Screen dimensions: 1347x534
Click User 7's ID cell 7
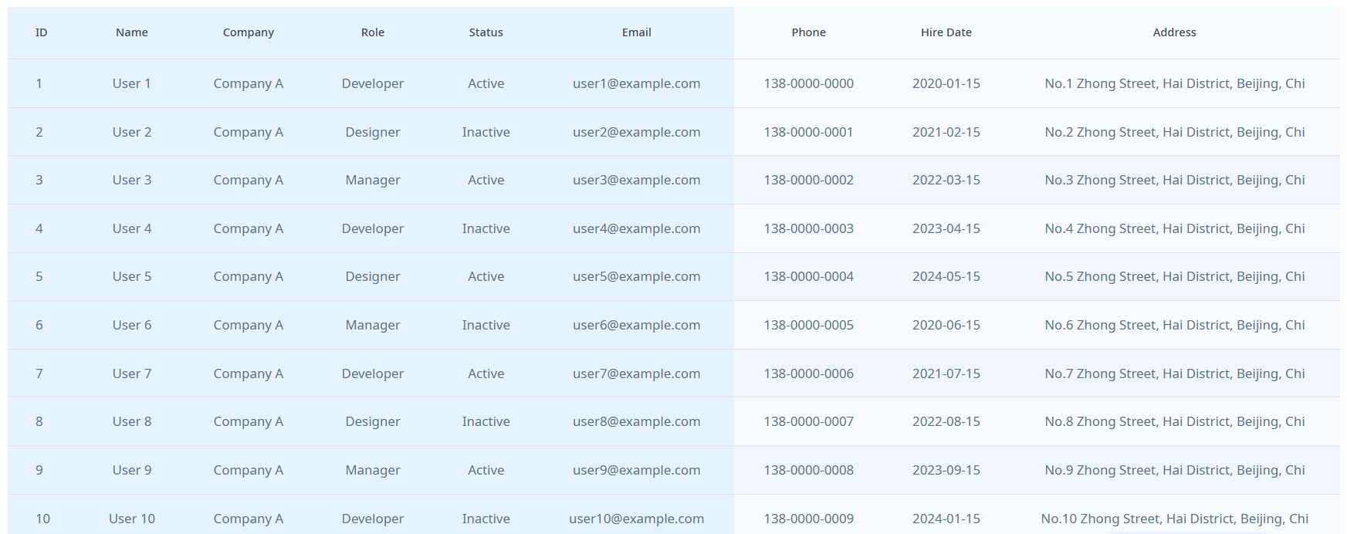[39, 373]
